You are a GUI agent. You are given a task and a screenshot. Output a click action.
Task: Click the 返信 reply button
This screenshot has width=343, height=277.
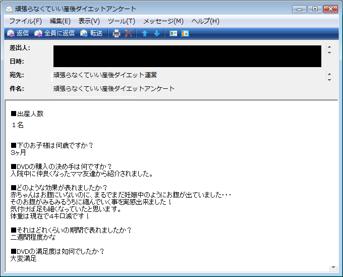18,33
